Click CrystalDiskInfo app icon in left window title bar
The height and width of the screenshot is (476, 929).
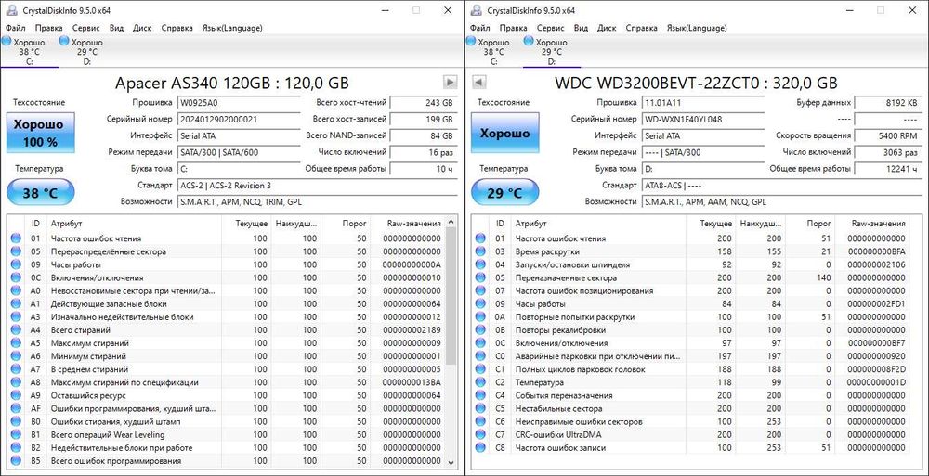click(10, 10)
